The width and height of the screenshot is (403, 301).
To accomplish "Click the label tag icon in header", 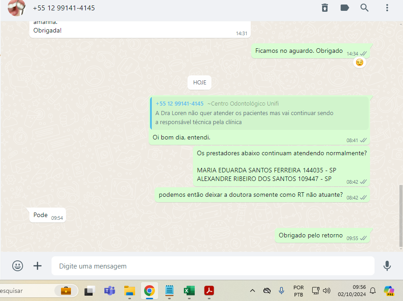I will [x=345, y=8].
